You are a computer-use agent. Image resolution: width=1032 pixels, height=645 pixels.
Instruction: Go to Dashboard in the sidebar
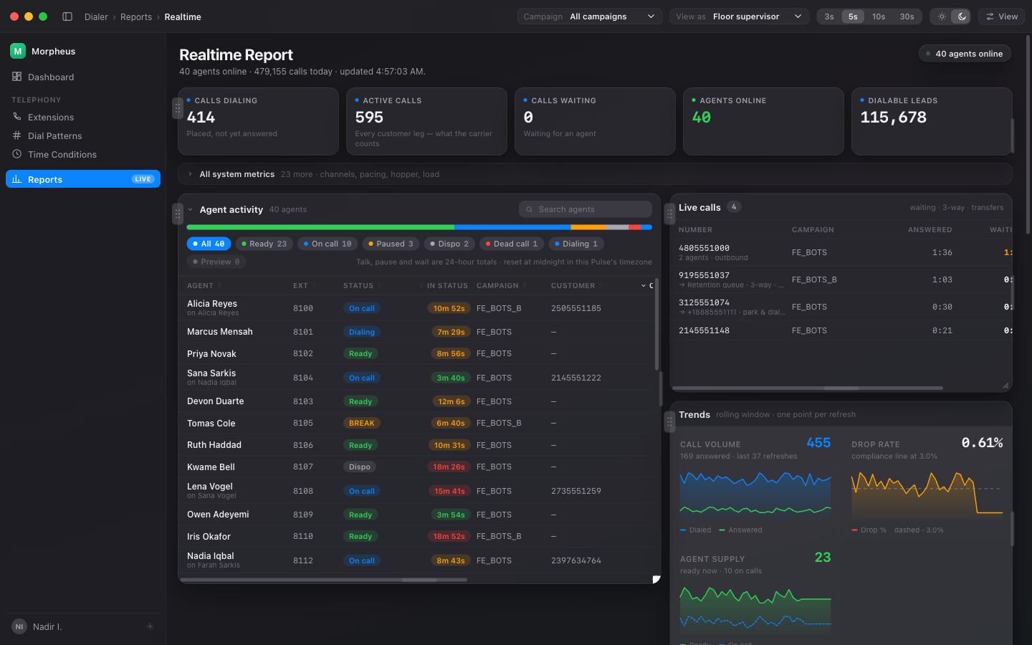coord(82,77)
